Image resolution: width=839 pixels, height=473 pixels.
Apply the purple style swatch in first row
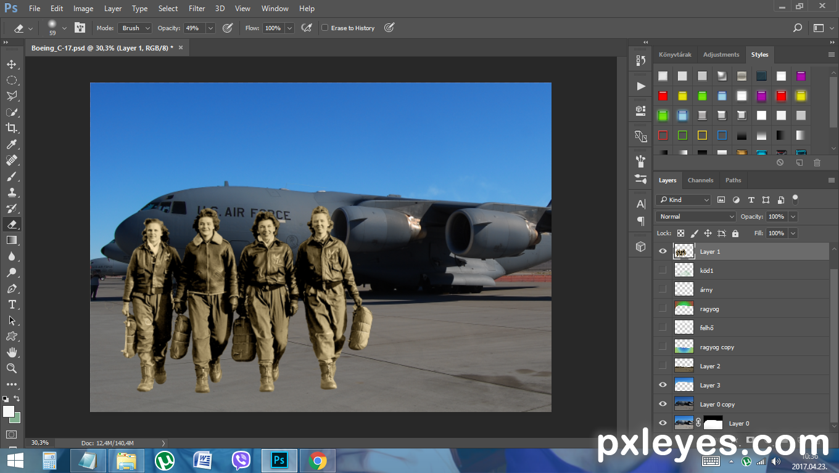(801, 76)
